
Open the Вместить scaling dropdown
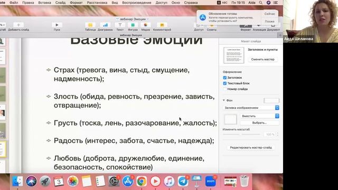point(260,116)
